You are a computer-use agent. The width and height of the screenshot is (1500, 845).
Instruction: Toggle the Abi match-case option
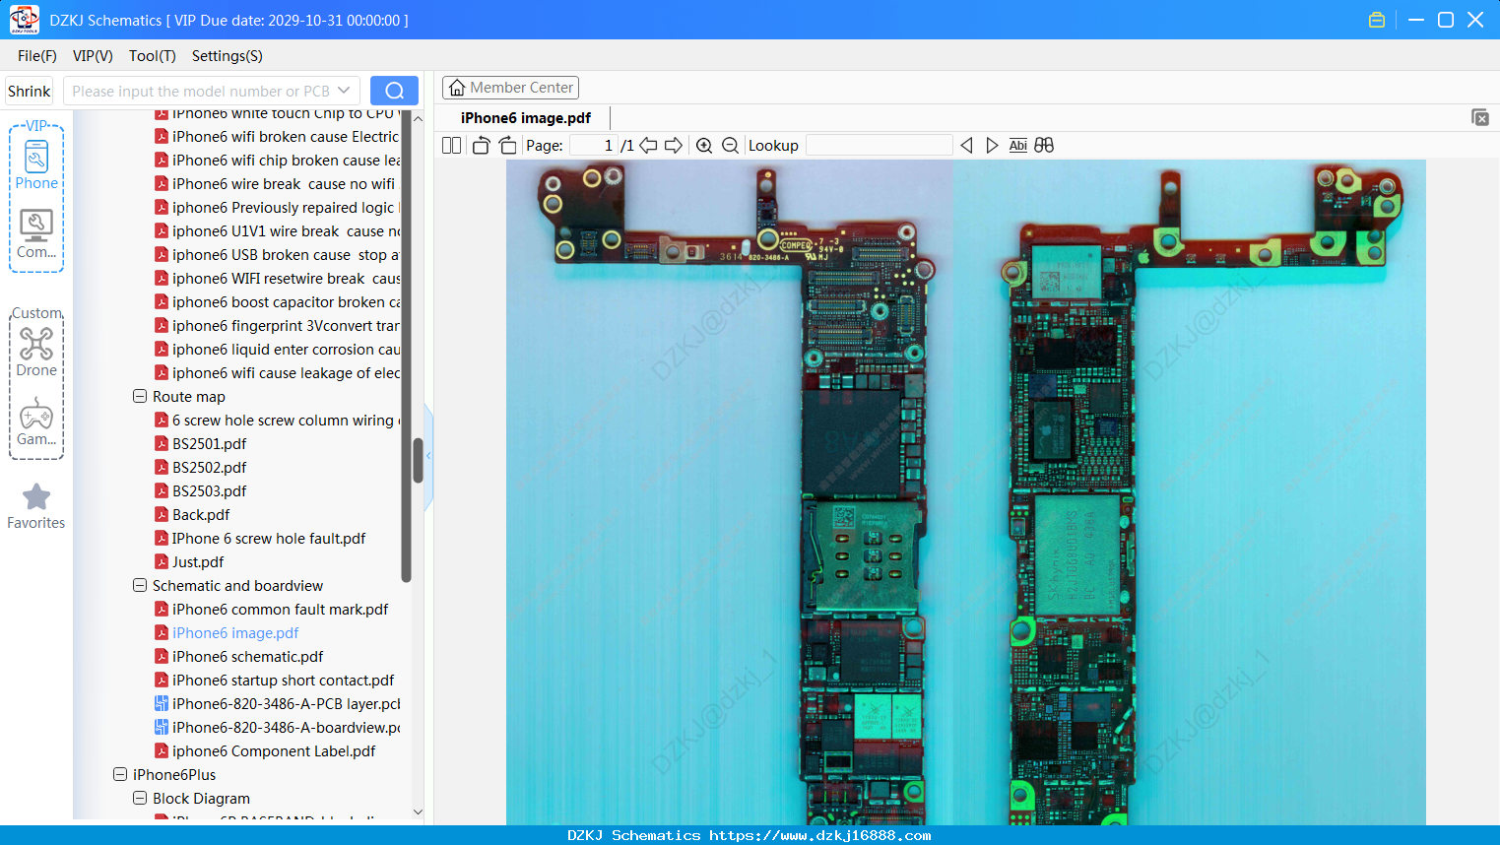pyautogui.click(x=1017, y=146)
